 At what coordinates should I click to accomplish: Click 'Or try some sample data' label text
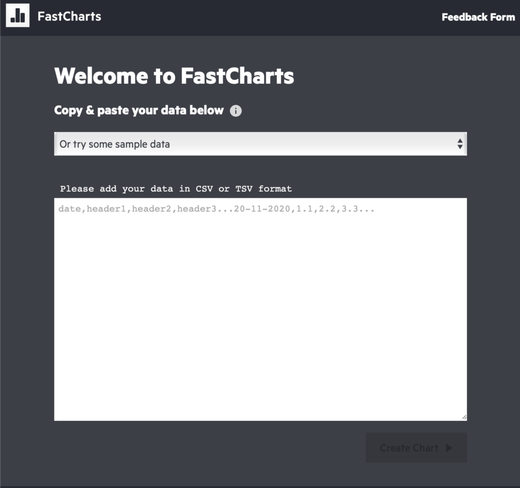click(x=115, y=144)
